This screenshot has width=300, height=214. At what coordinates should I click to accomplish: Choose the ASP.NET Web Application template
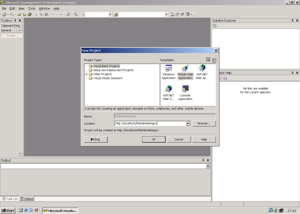(x=202, y=72)
